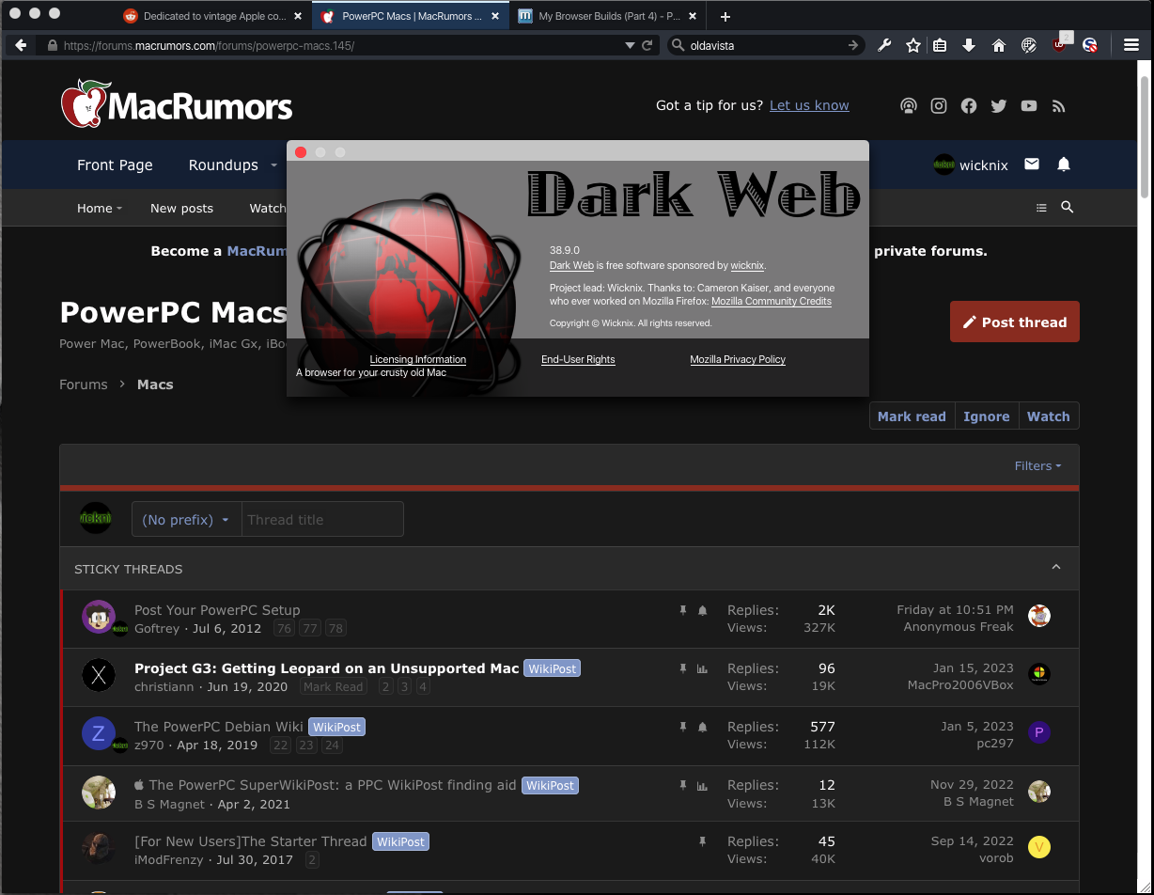1154x895 pixels.
Task: Open MacRumors podcast icon in header
Action: (x=909, y=106)
